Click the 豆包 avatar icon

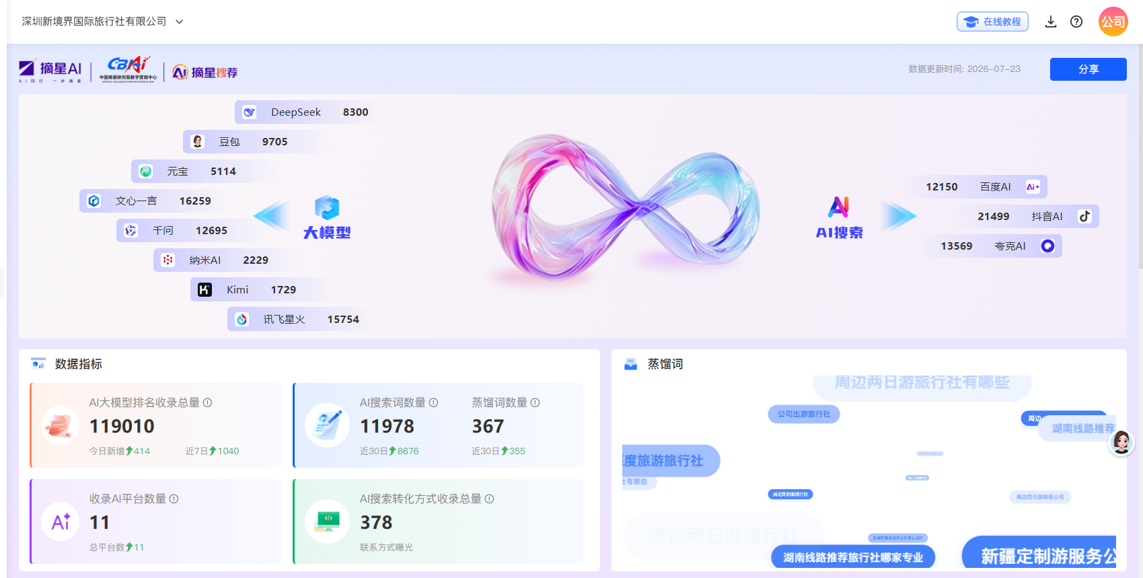[x=197, y=142]
